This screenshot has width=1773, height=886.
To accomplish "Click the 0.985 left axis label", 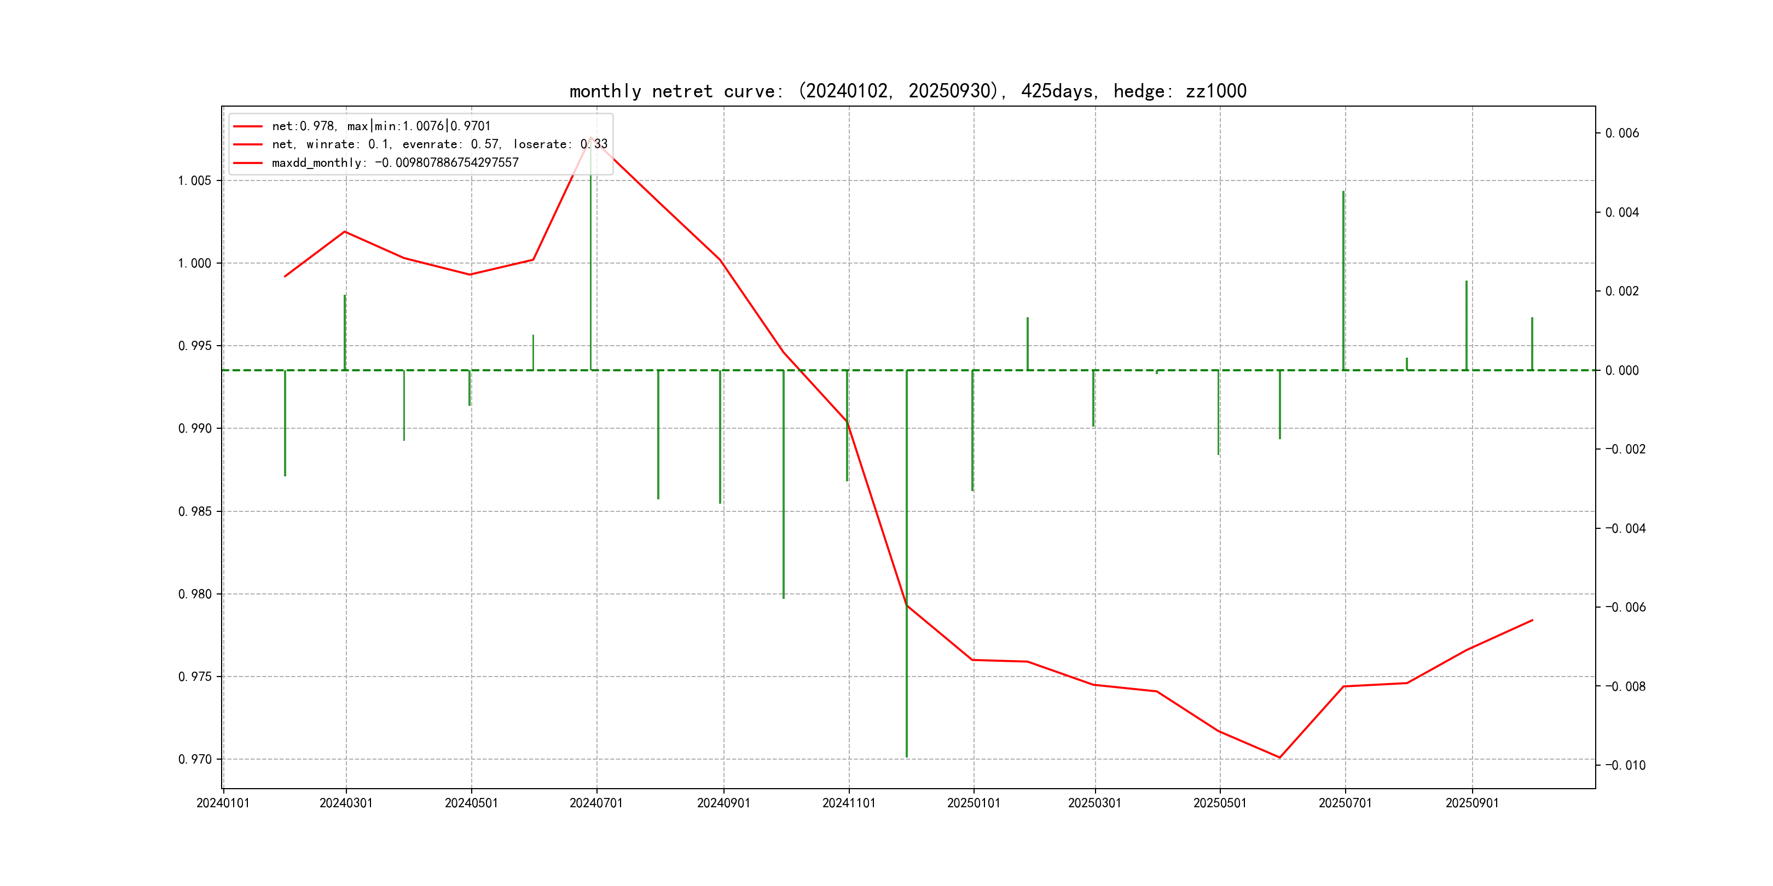I will [194, 512].
